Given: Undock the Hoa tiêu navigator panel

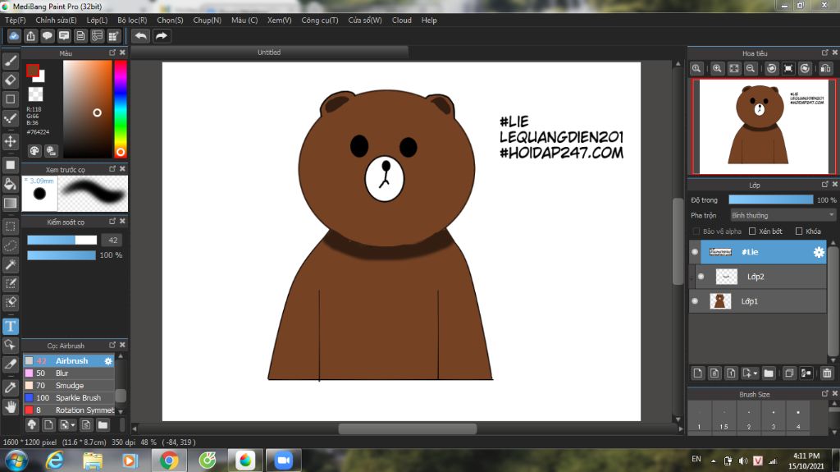Looking at the screenshot, I should (x=824, y=53).
